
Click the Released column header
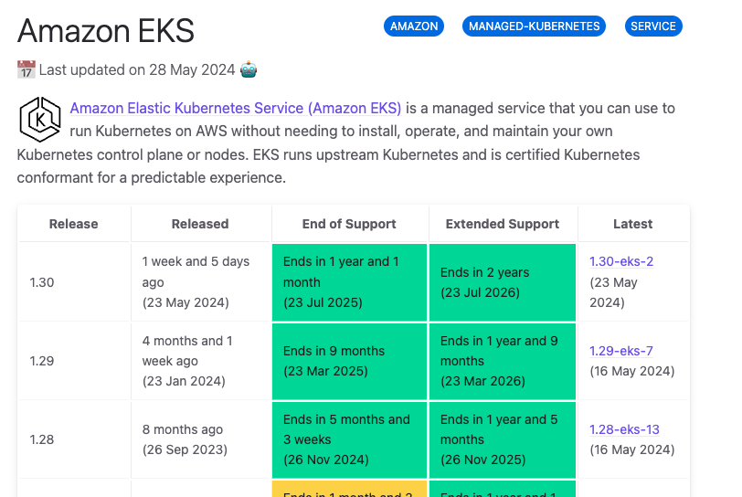click(x=200, y=224)
